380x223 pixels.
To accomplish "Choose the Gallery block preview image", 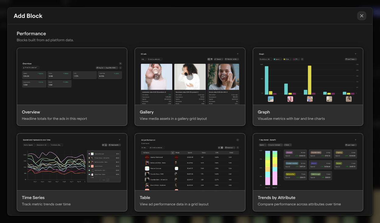I will coord(190,76).
